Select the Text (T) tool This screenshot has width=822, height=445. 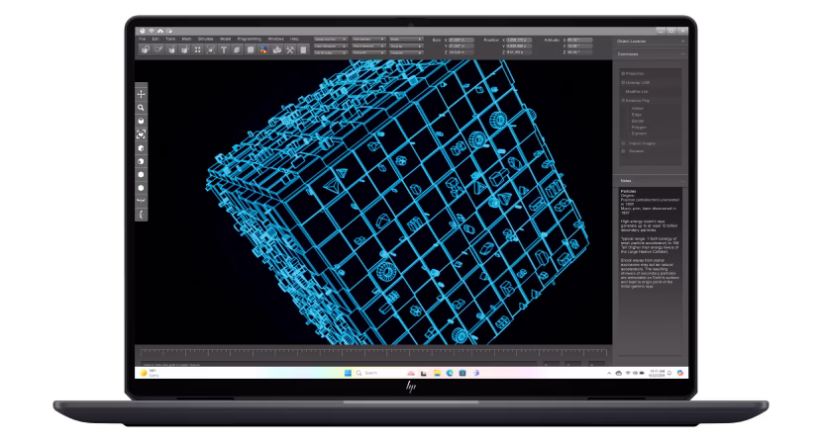pos(223,49)
